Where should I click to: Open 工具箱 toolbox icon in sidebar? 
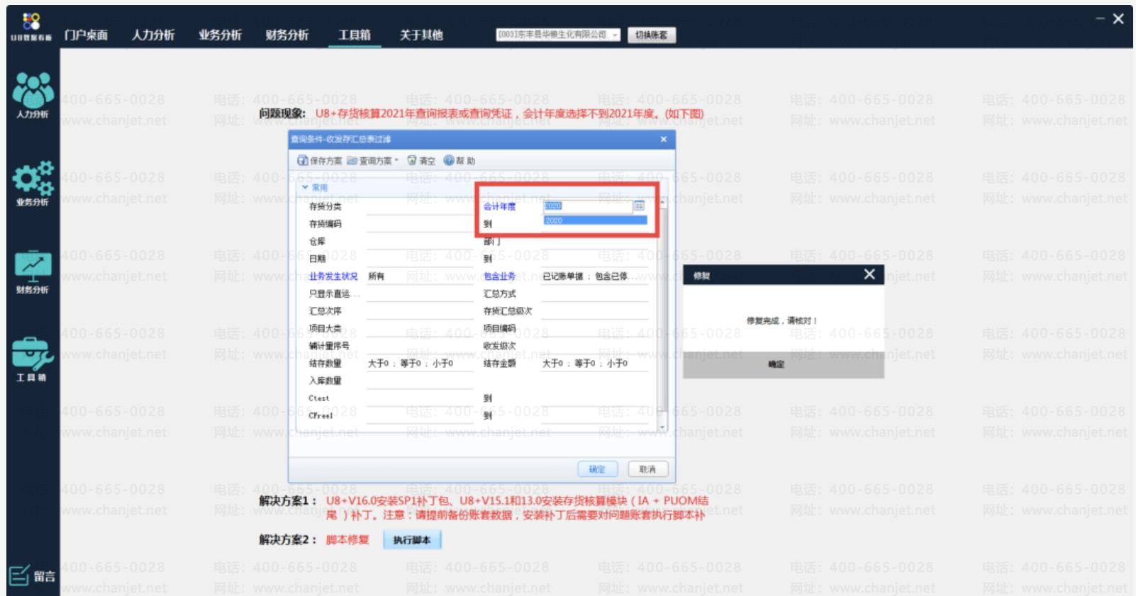(x=33, y=360)
